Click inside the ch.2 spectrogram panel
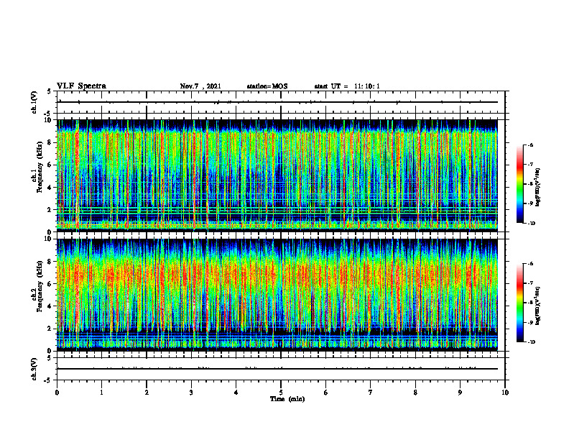The image size is (569, 440). pos(277,295)
